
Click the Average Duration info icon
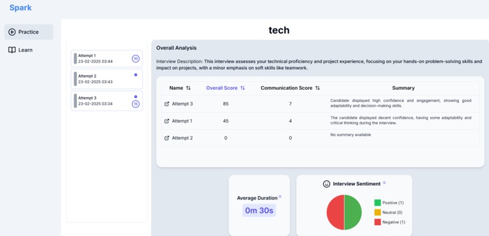tap(280, 197)
